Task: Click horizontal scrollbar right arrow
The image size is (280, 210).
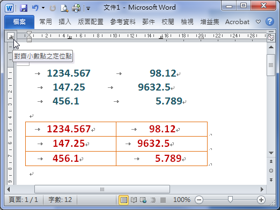Action: (x=262, y=189)
